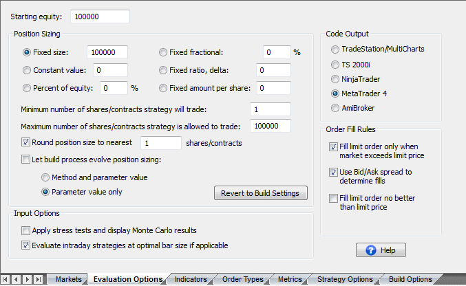466x286 pixels.
Task: Choose Method and parameter value option
Action: [x=46, y=177]
